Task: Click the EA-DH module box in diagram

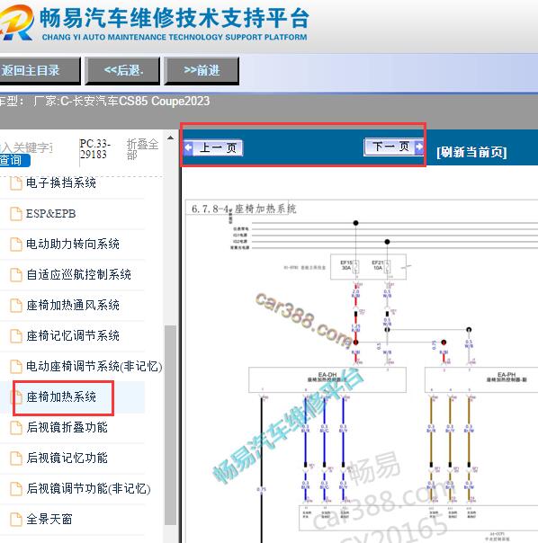Action: pyautogui.click(x=327, y=379)
